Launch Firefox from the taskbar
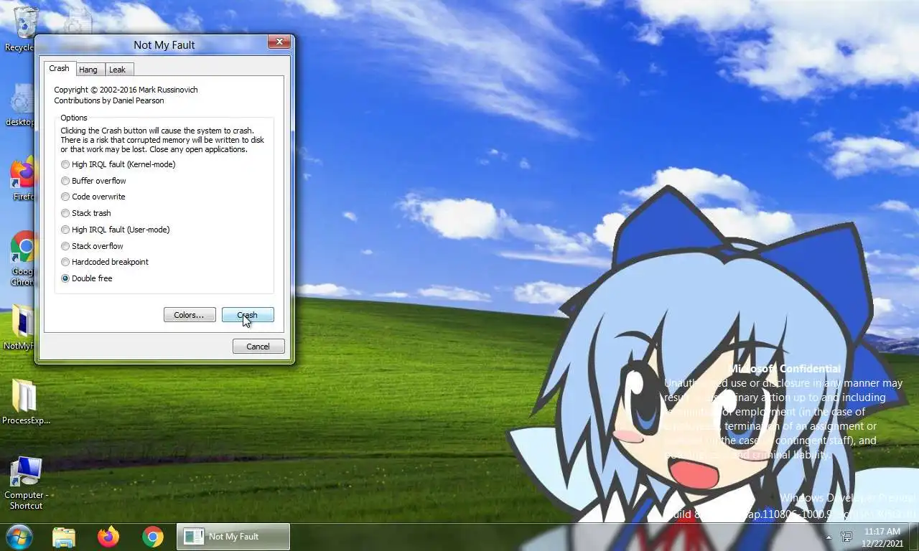 coord(108,537)
